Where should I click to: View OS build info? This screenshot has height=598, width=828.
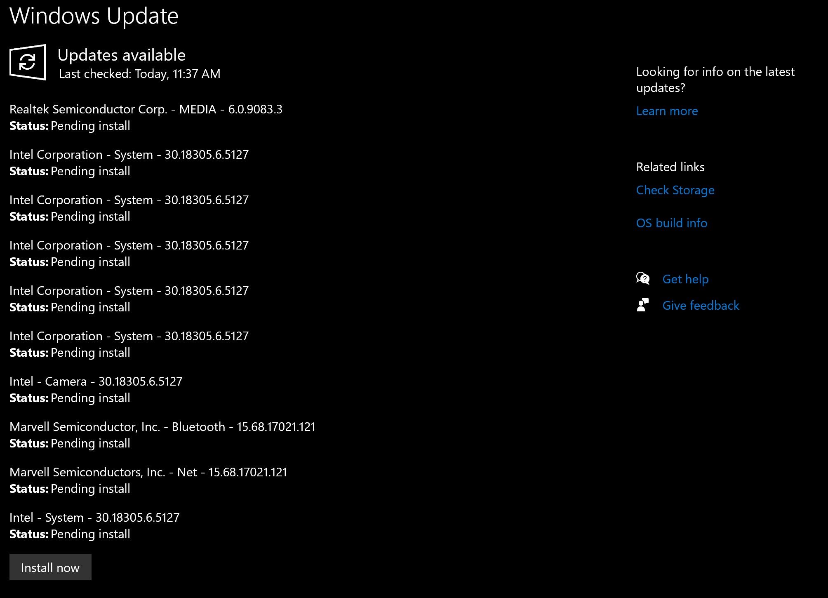point(671,223)
